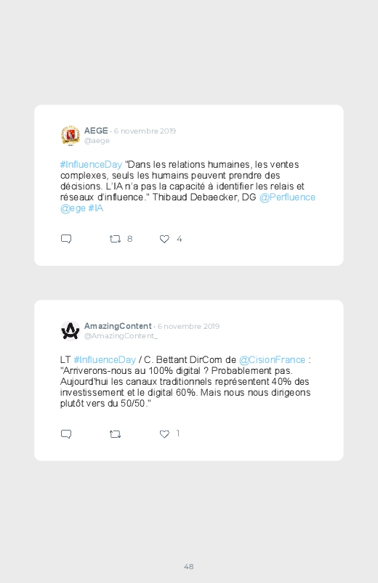Open #InfluenceDay hashtag in AmazingContent tweet
Screen dimensions: 378x583
click(105, 359)
